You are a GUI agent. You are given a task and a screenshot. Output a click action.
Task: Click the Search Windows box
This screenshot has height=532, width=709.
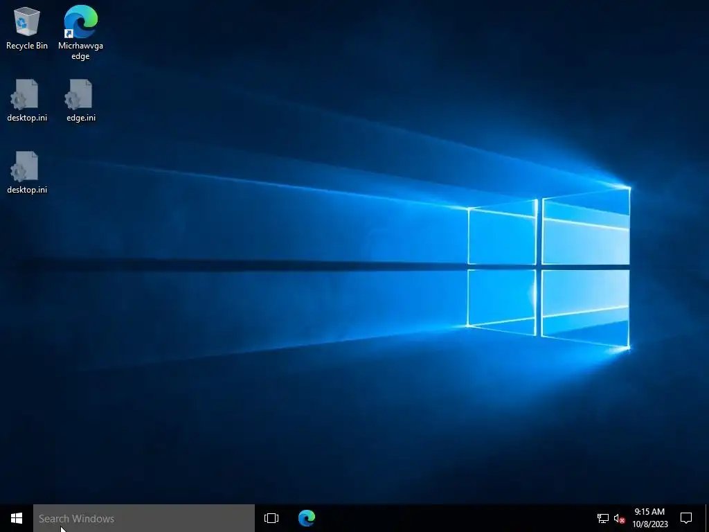[x=144, y=518]
